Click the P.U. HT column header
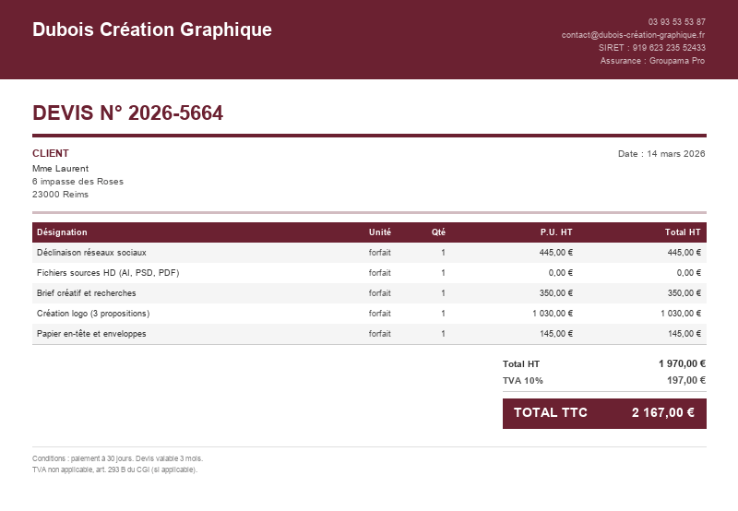The height and width of the screenshot is (511, 738). [556, 232]
